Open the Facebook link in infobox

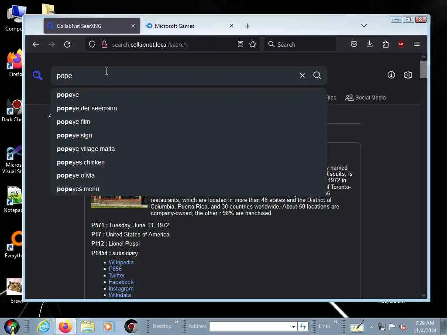coord(121,282)
